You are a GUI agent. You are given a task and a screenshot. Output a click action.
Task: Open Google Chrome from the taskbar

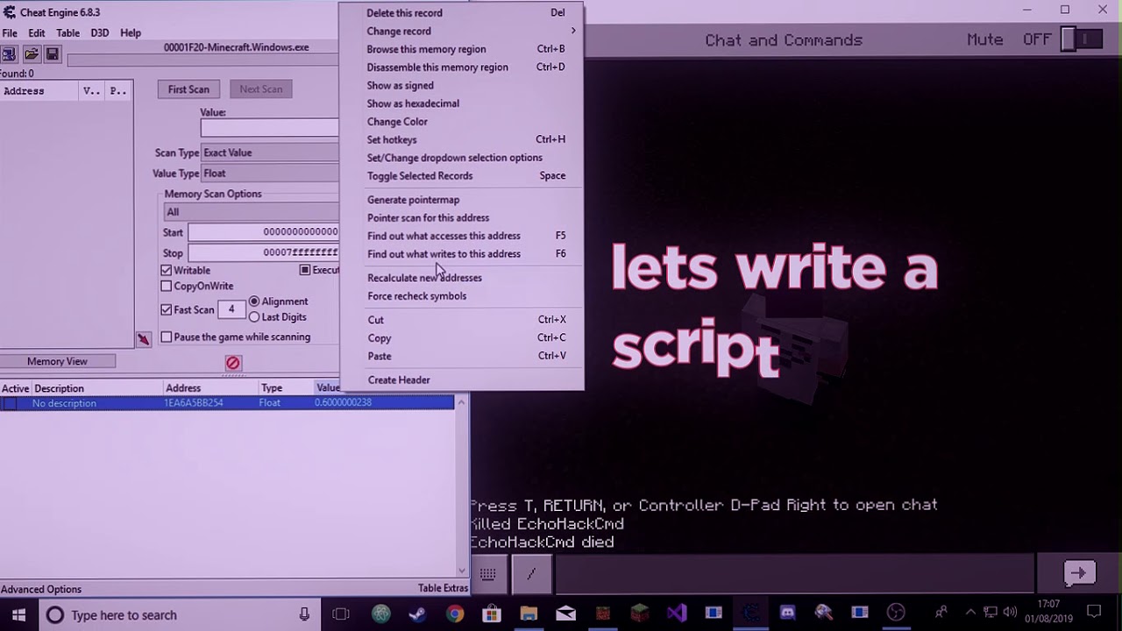coord(454,614)
